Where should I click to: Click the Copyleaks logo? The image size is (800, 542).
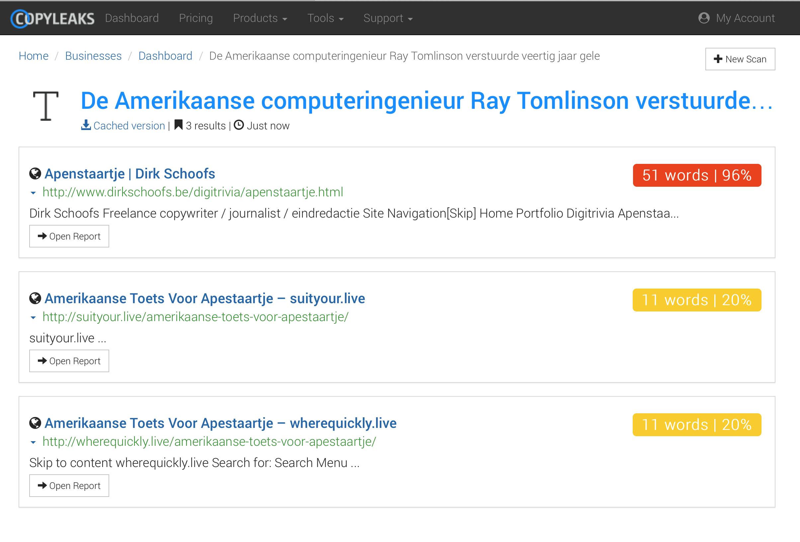[x=52, y=19]
